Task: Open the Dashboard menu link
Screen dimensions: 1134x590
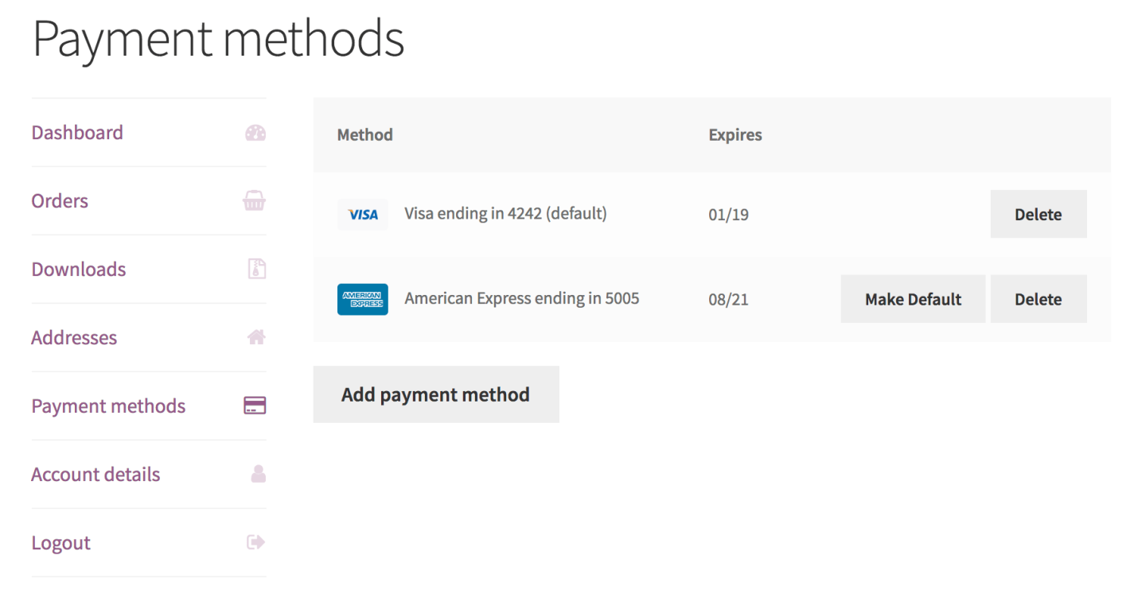Action: [x=77, y=133]
